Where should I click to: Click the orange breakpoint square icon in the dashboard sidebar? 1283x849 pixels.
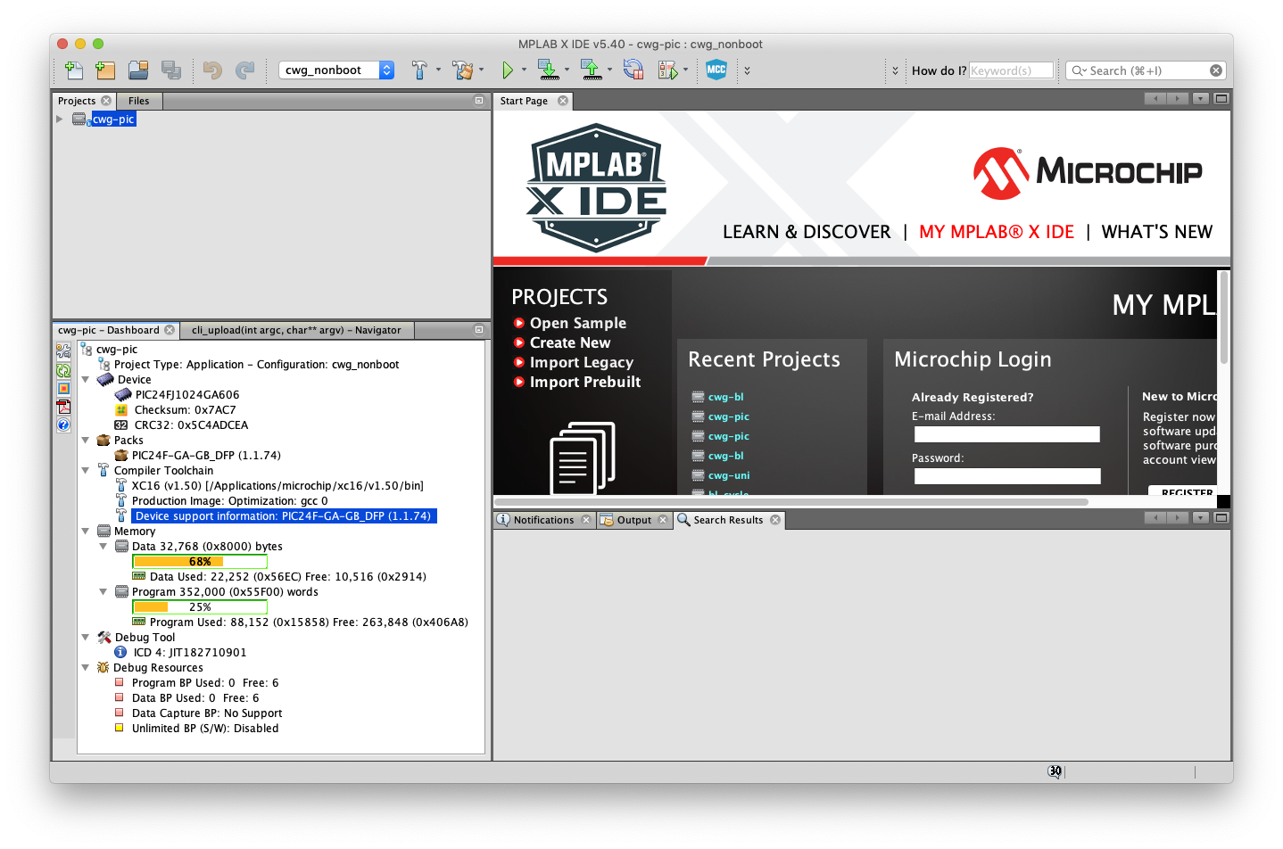coord(63,389)
